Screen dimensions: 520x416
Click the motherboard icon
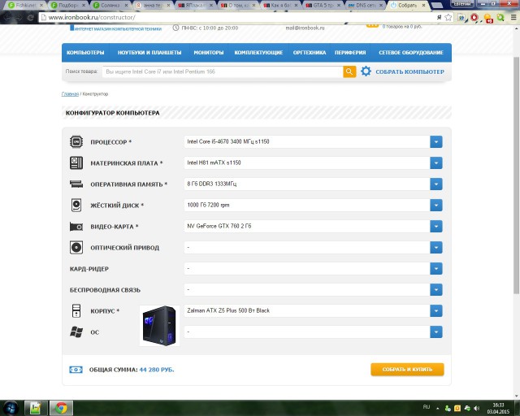pos(76,162)
